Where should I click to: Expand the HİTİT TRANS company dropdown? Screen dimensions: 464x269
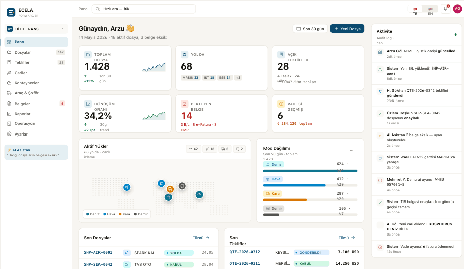tap(36, 29)
